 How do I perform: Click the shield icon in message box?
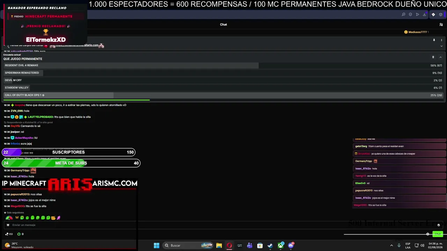8,225
